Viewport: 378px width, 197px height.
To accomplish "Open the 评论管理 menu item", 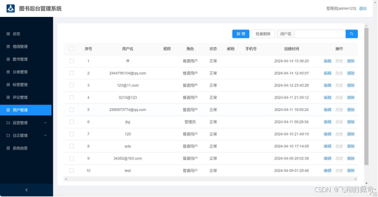I will click(26, 97).
